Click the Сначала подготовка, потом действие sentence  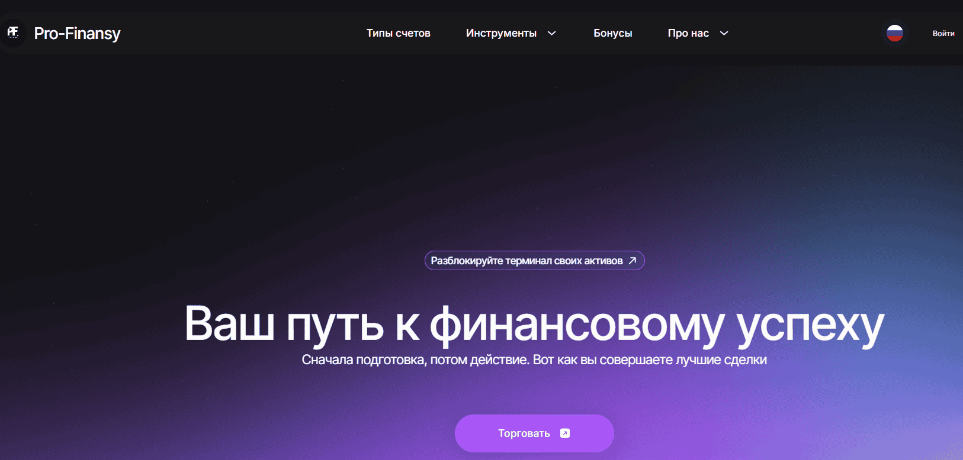415,360
